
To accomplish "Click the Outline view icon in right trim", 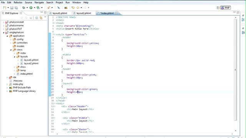I will pyautogui.click(x=243, y=20).
